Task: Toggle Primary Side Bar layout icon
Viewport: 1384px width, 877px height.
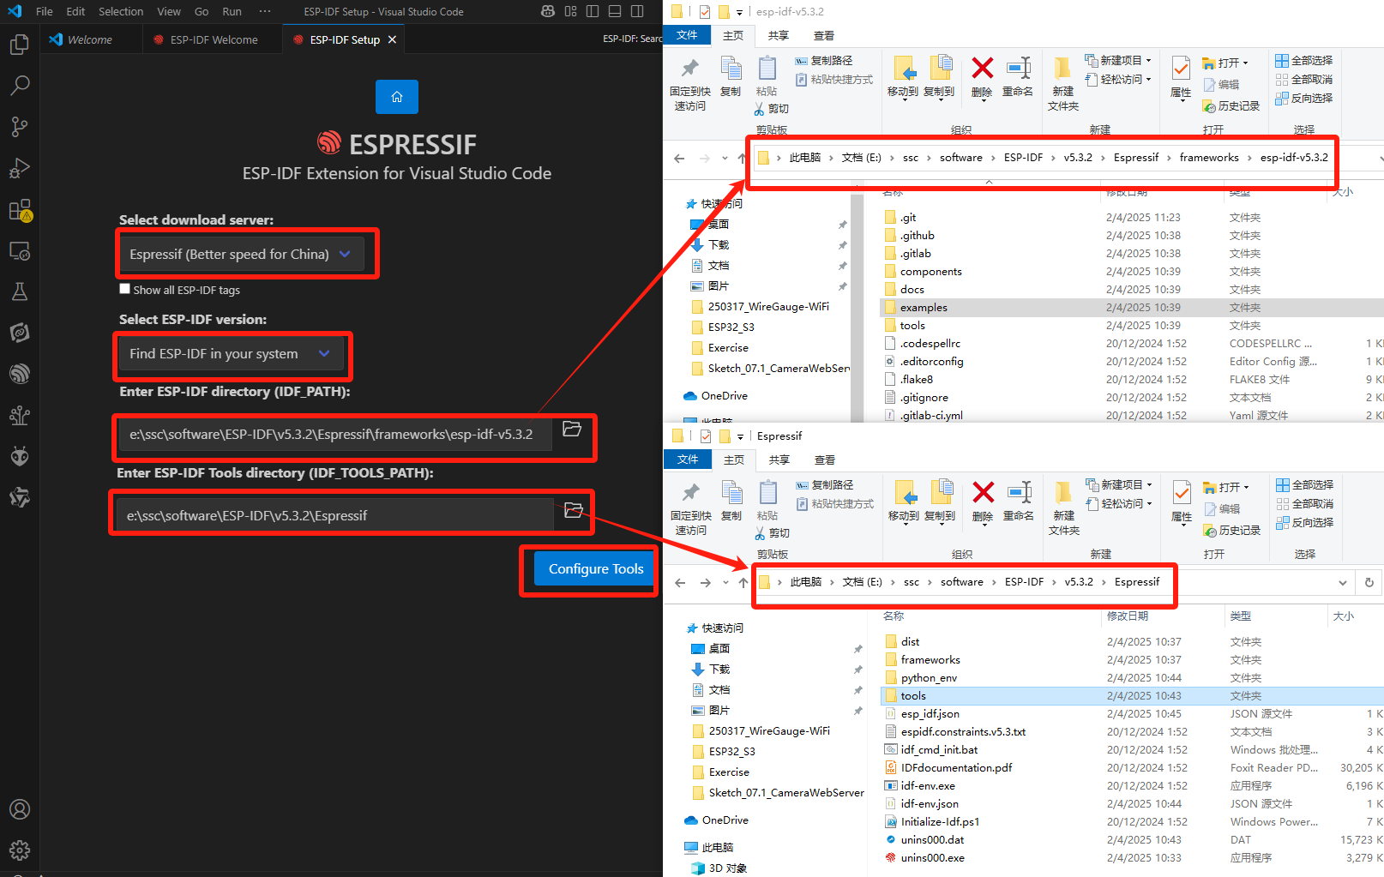Action: coord(593,11)
